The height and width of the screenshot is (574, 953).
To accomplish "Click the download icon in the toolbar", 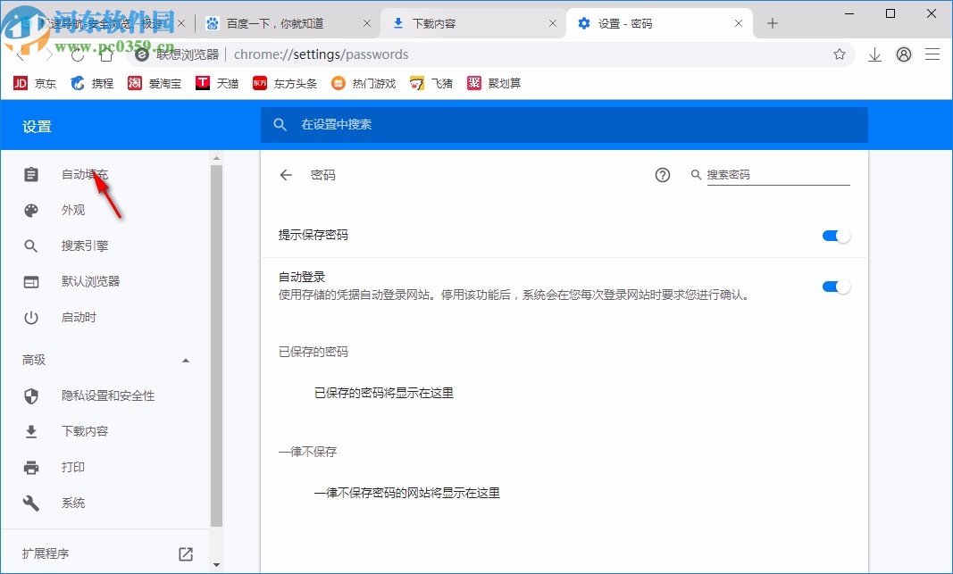I will tap(874, 54).
